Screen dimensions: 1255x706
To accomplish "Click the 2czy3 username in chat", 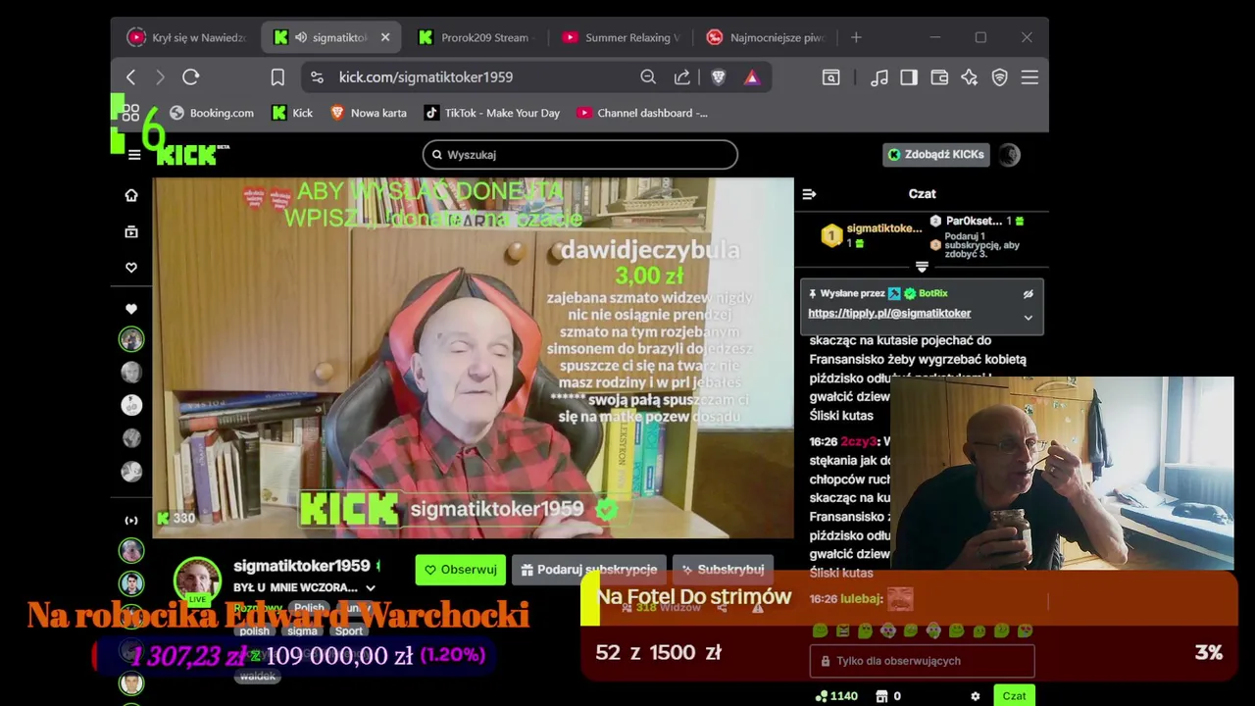I will pos(860,442).
